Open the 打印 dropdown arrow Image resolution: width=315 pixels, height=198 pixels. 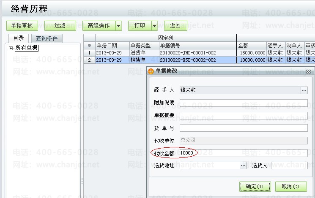(154, 26)
